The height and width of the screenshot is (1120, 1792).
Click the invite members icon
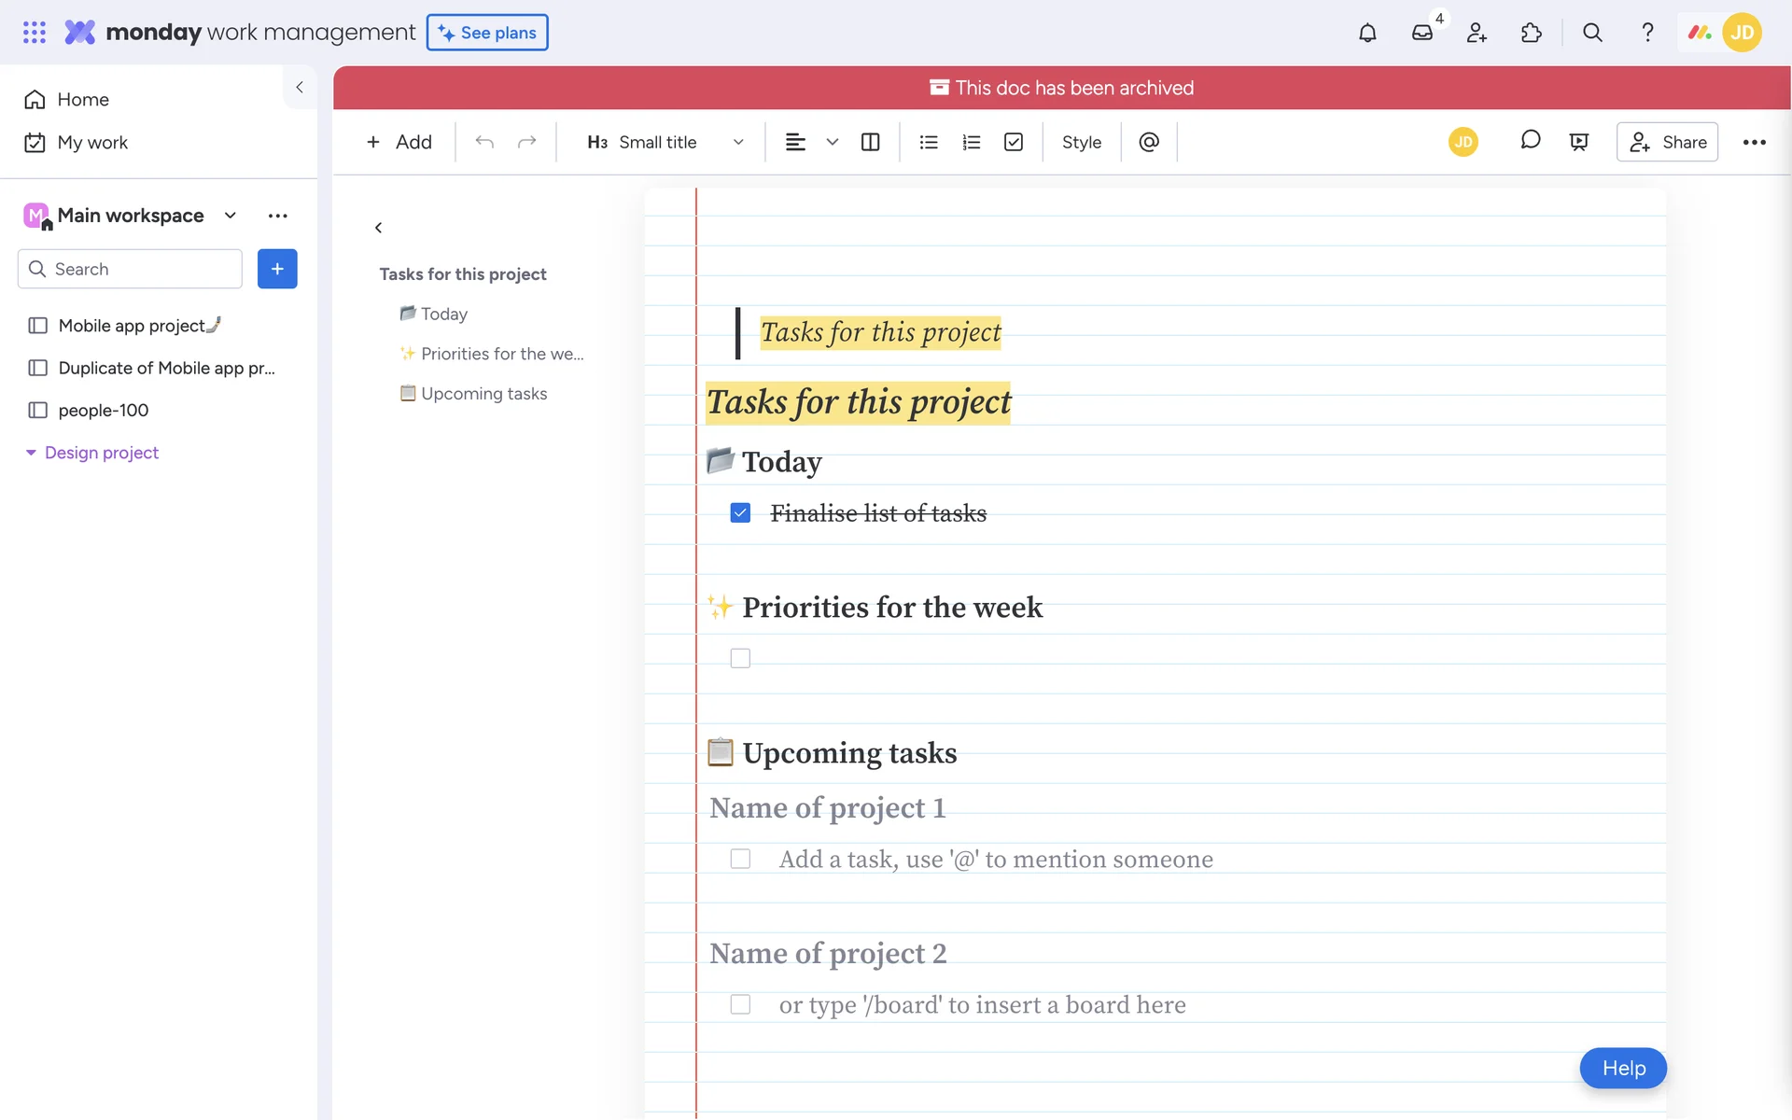(1477, 33)
